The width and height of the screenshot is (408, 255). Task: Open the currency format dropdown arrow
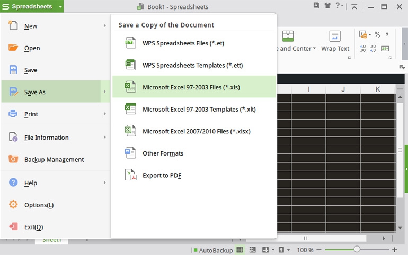[x=370, y=34]
